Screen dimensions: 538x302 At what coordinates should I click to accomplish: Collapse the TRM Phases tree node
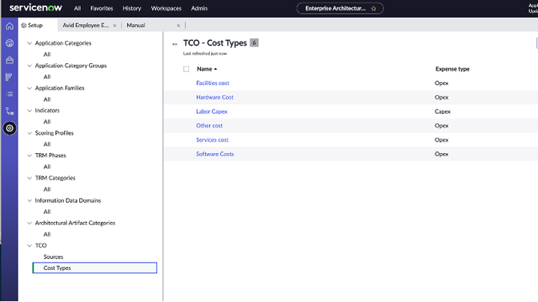click(x=30, y=155)
